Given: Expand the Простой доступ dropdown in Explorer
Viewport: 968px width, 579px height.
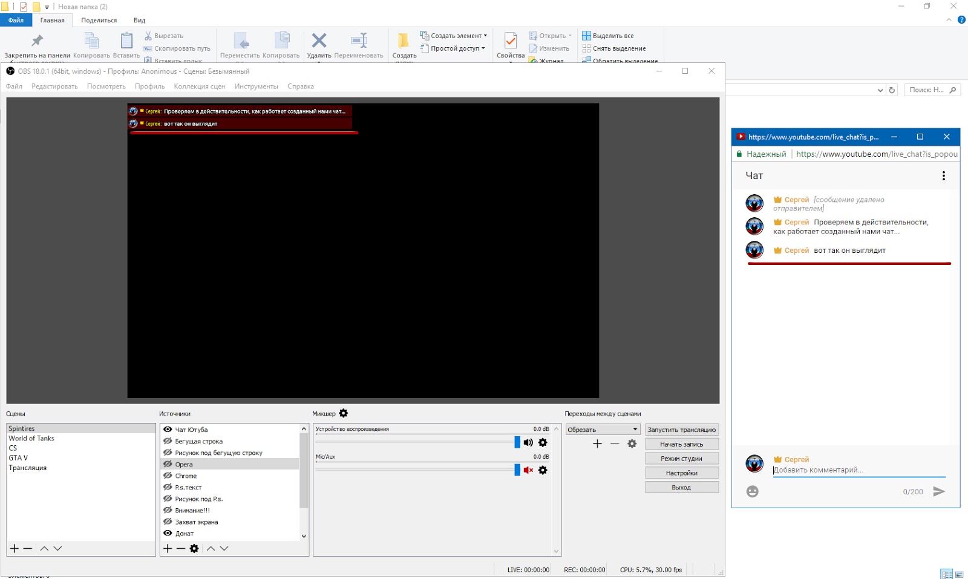Looking at the screenshot, I should point(483,48).
